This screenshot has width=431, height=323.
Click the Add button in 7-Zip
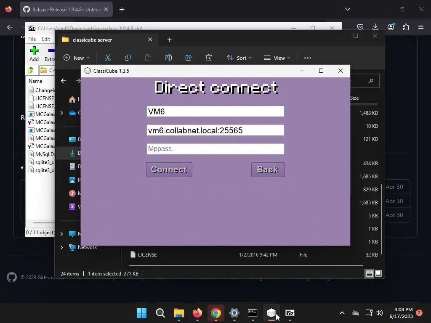click(x=34, y=54)
